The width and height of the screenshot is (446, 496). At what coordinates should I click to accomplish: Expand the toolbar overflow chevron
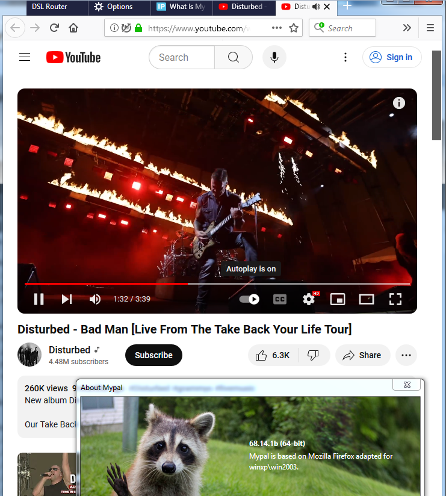(407, 28)
